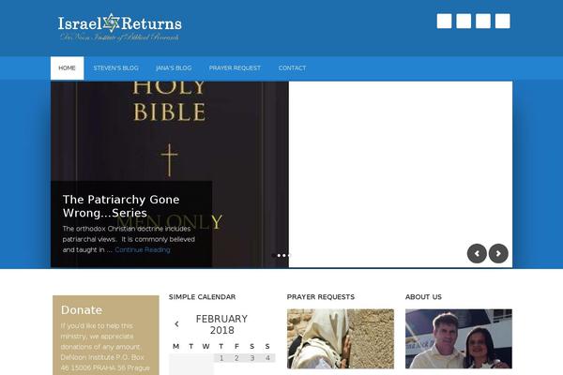The height and width of the screenshot is (375, 563).
Task: Open Steven's Blog menu item
Action: click(115, 67)
